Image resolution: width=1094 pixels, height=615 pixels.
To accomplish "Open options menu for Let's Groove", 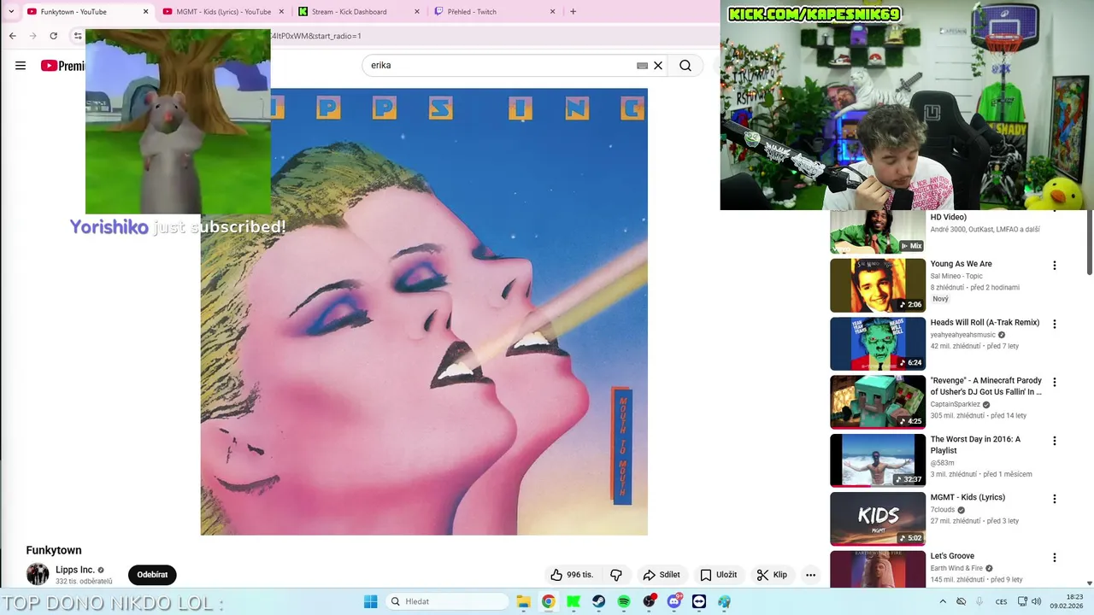I will tap(1054, 558).
